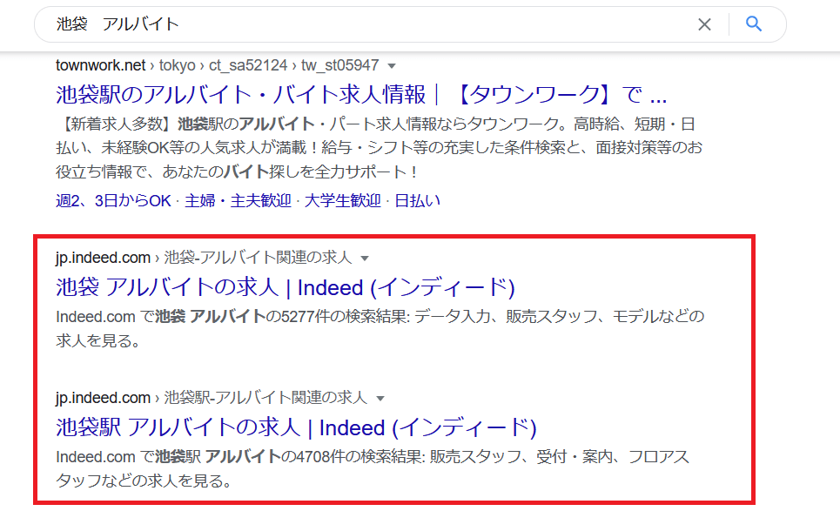This screenshot has height=511, width=840.
Task: Click the snippet mentioning 5277件の検索結果
Action: [x=380, y=328]
